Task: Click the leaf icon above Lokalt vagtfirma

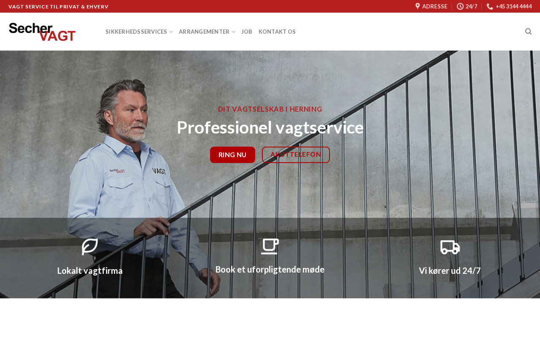Action: point(90,246)
